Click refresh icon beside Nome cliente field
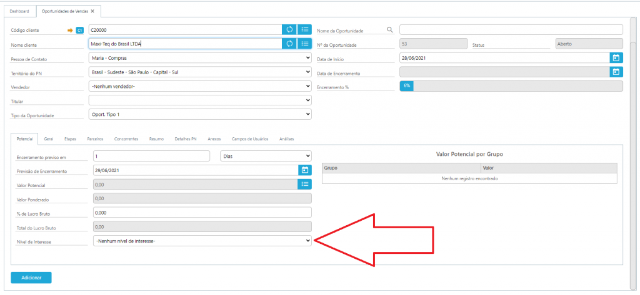 pyautogui.click(x=289, y=44)
